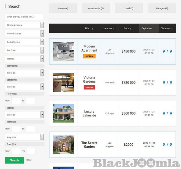Sort listings by the Distance column
Viewport: 181px width, 169px height.
pyautogui.click(x=167, y=28)
